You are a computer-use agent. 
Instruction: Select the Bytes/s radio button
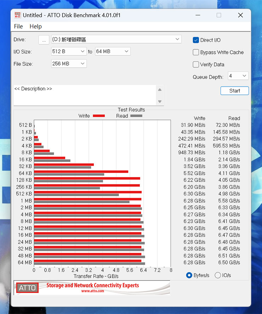[x=189, y=275]
